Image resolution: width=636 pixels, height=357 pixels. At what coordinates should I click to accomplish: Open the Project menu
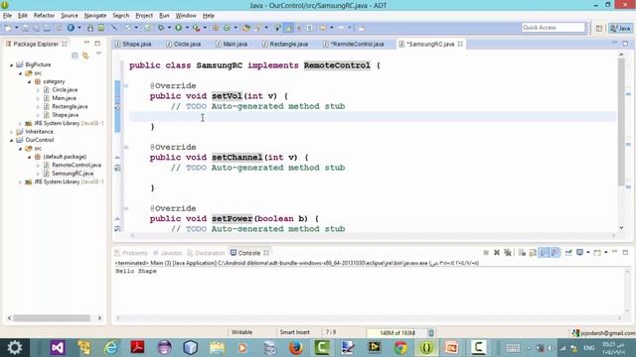tap(144, 16)
